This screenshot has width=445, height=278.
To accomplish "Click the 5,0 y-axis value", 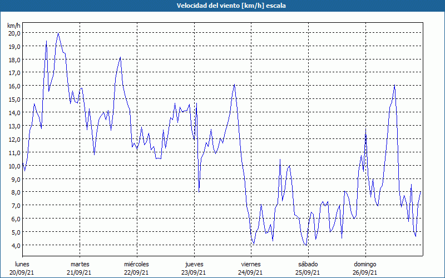I will pyautogui.click(x=16, y=232).
